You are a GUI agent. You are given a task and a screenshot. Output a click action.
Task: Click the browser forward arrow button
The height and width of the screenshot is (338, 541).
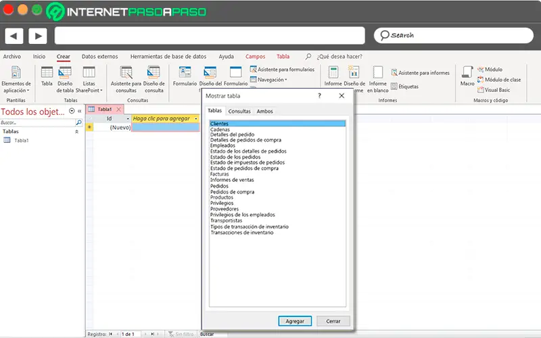[38, 36]
